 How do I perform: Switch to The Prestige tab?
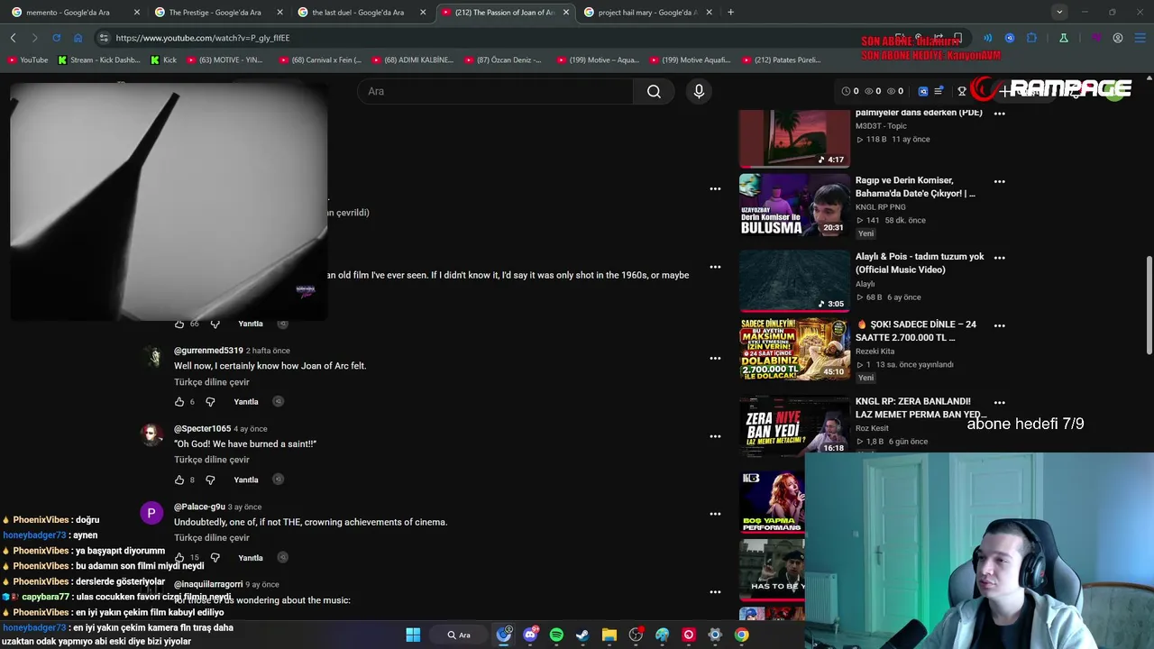coord(217,13)
